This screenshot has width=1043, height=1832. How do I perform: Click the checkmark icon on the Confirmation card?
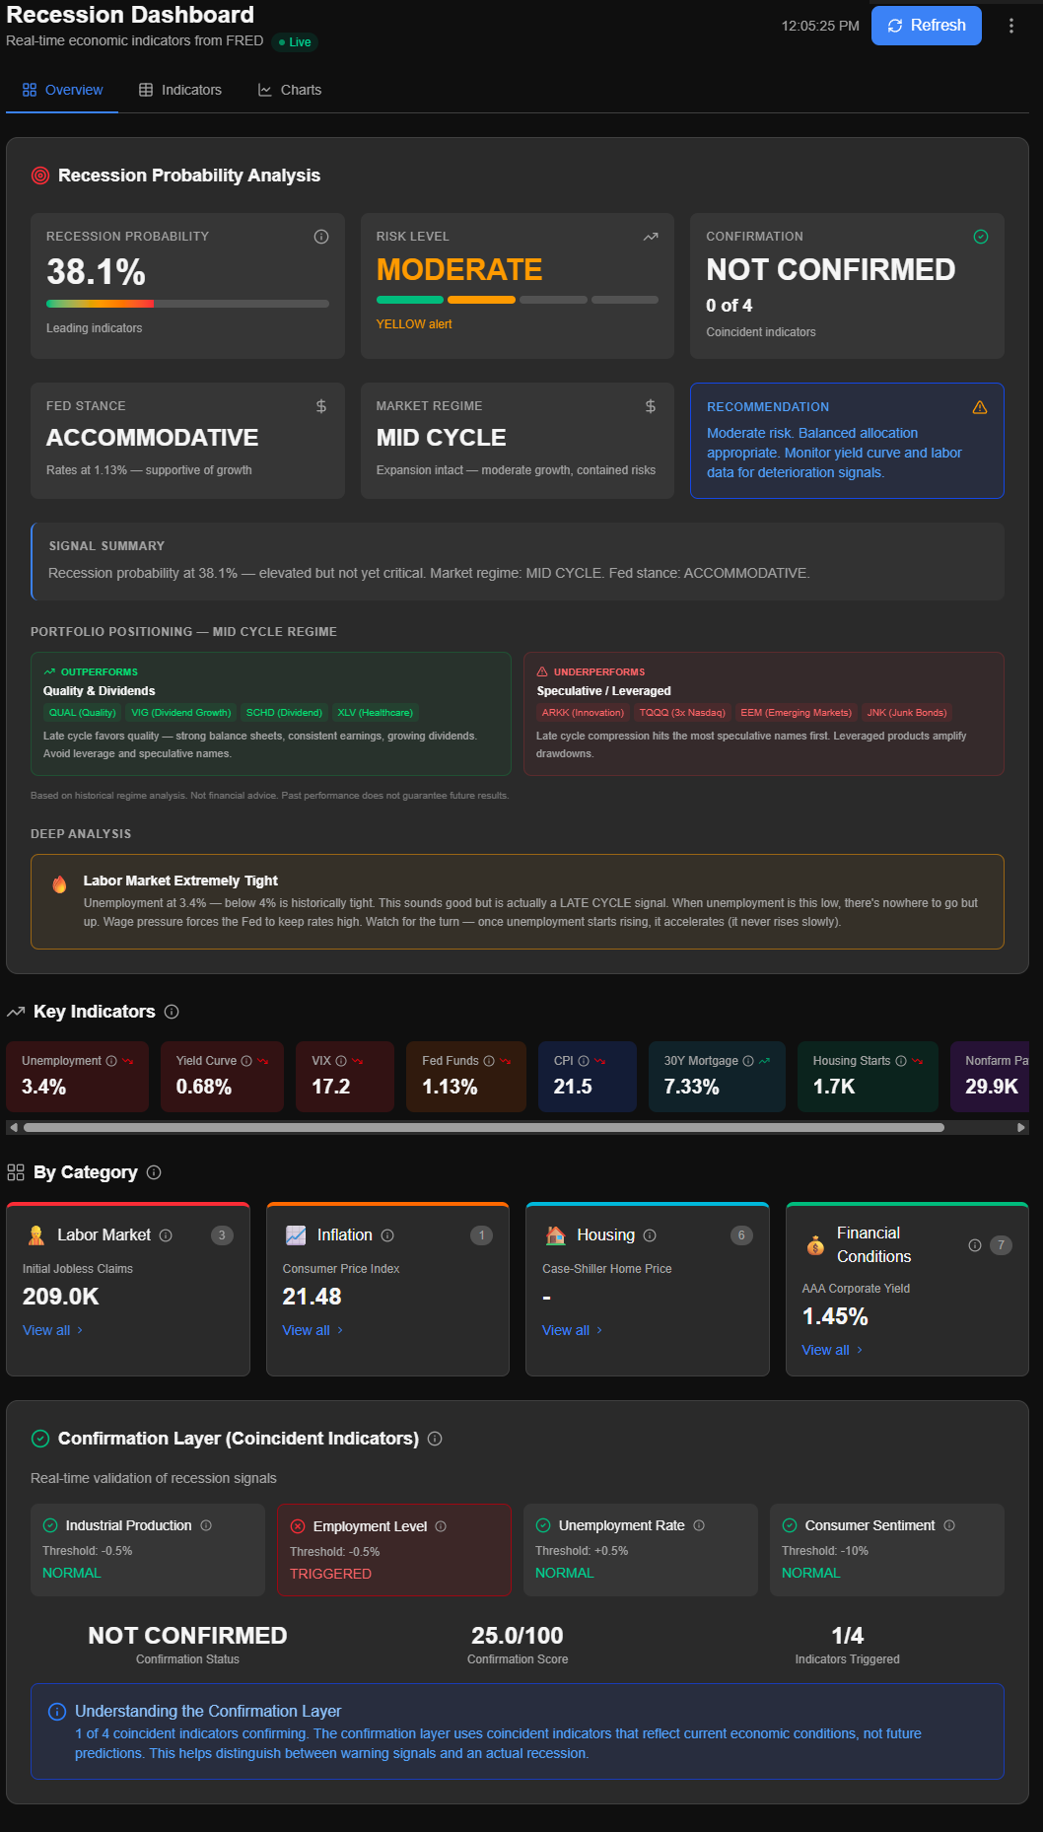[x=979, y=236]
